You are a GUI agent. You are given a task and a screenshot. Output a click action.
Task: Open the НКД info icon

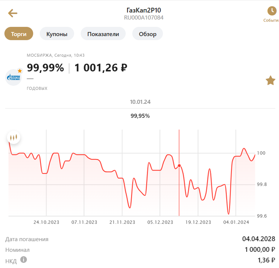24,260
